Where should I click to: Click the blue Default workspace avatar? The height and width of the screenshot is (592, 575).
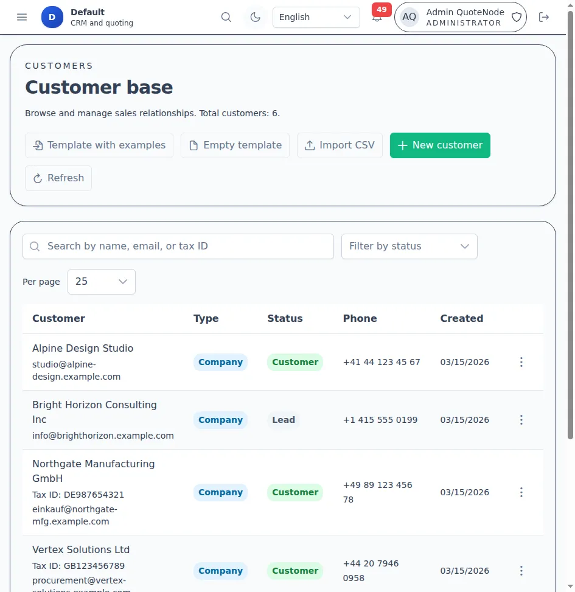(x=52, y=17)
